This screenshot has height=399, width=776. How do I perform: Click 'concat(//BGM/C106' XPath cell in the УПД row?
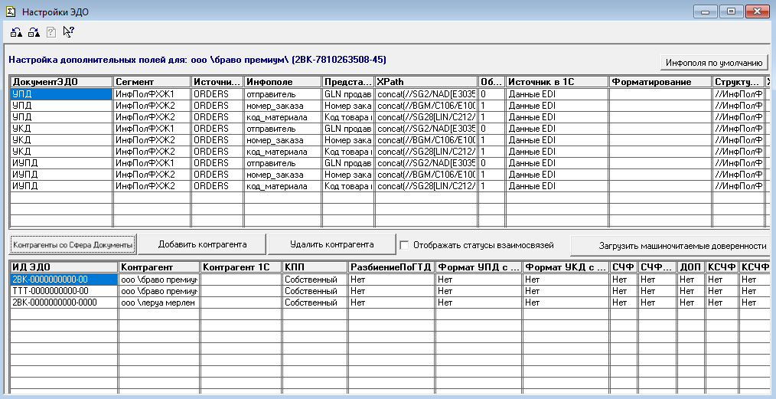(426, 106)
